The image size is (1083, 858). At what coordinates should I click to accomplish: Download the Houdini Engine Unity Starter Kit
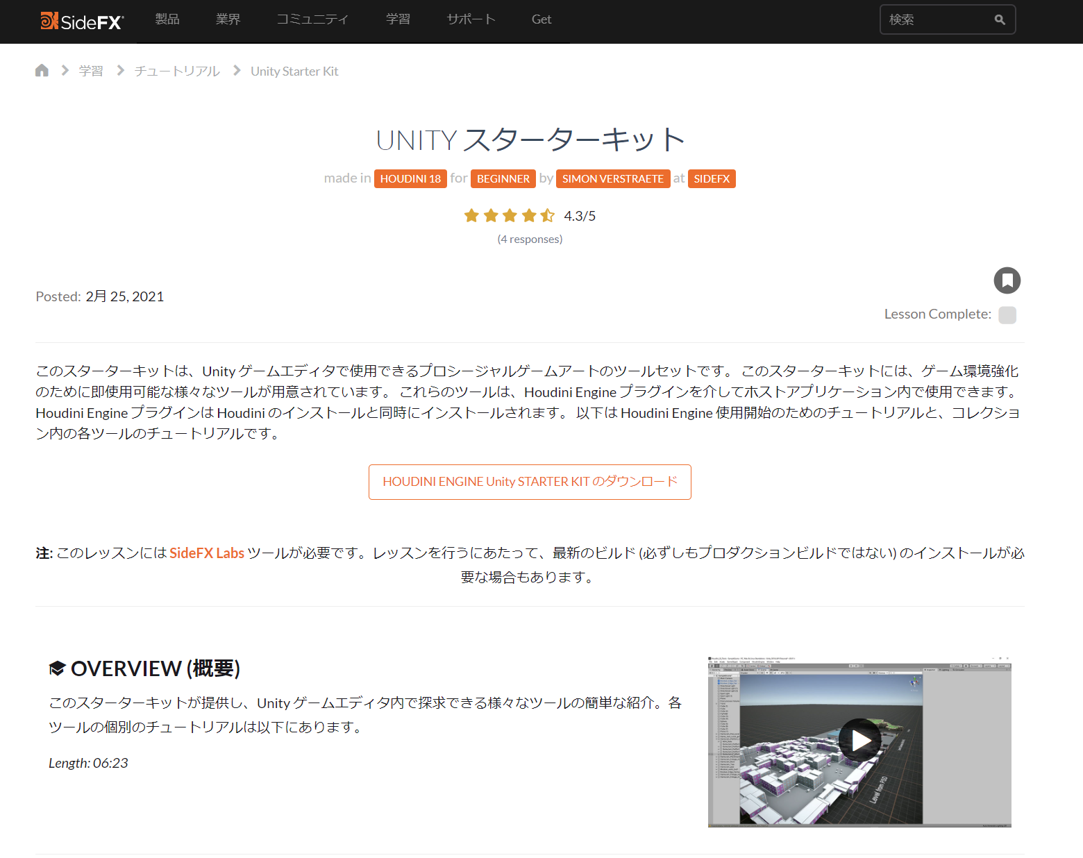click(x=530, y=482)
